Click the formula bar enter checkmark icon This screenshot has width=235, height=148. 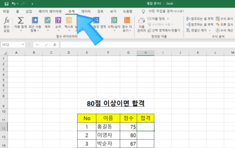click(46, 45)
